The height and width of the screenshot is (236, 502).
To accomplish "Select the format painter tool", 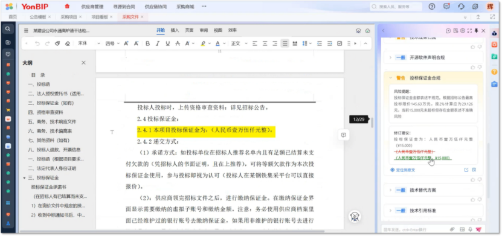I will (57, 43).
